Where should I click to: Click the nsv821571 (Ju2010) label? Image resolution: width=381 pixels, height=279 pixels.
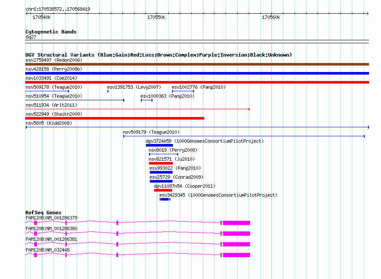[x=172, y=159]
